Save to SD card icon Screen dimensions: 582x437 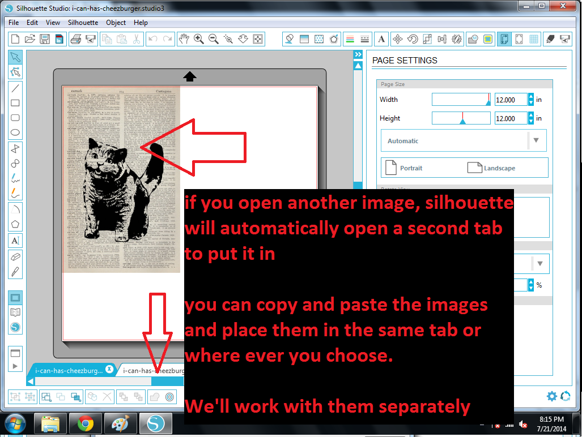(60, 39)
